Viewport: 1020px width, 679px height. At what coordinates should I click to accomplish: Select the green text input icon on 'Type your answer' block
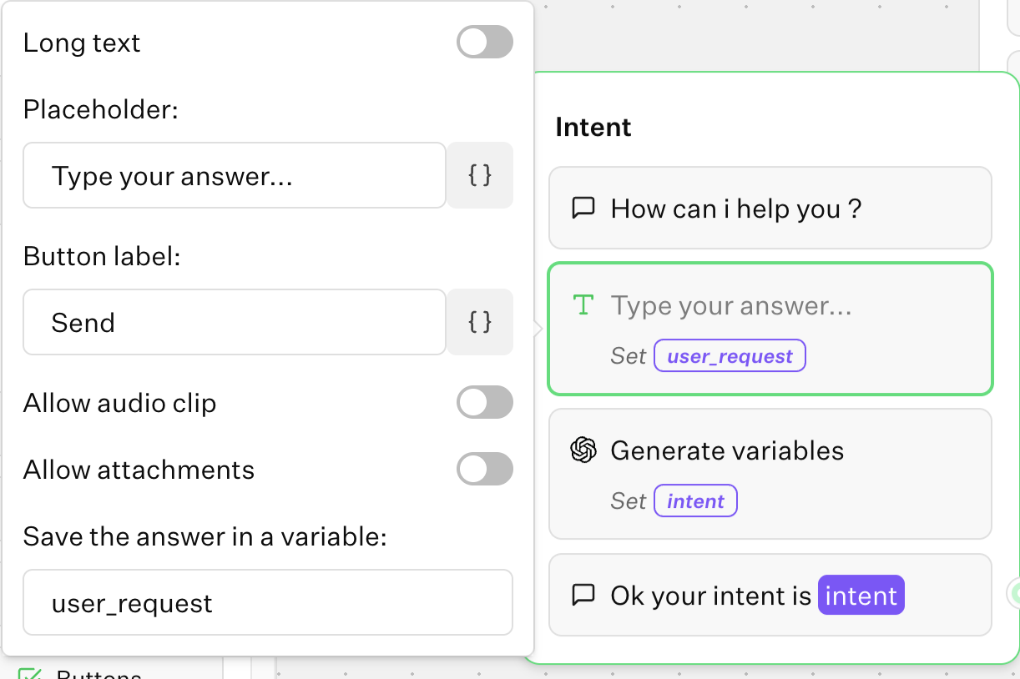point(583,305)
